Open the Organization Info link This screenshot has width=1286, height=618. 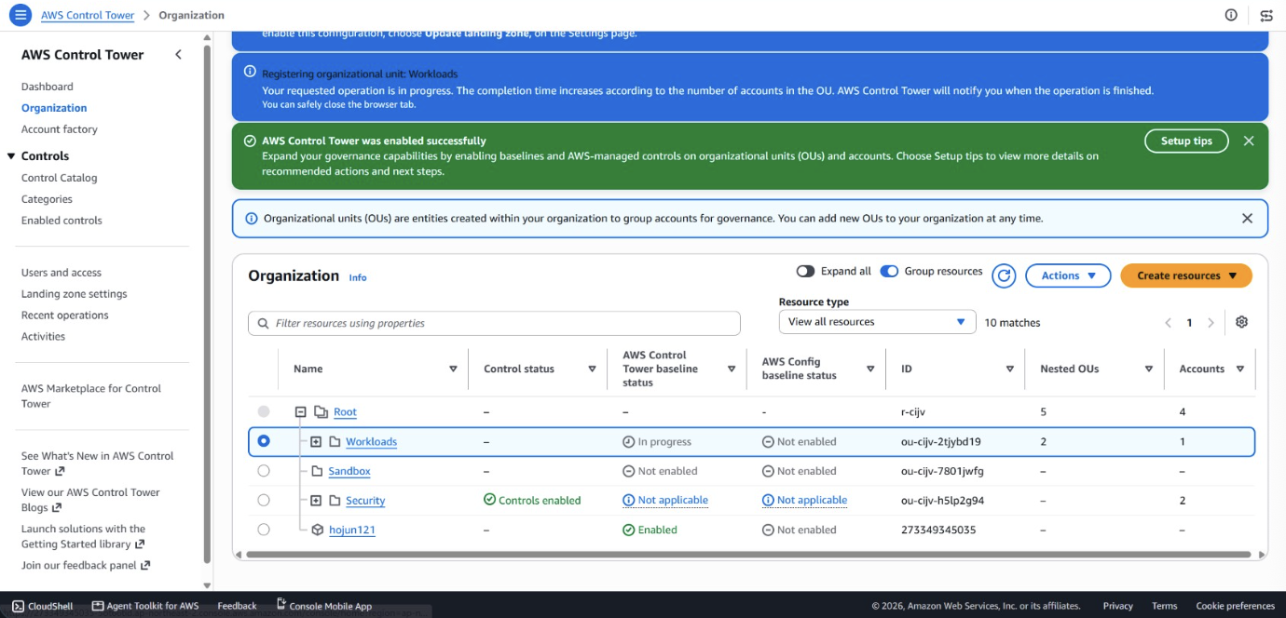click(358, 277)
